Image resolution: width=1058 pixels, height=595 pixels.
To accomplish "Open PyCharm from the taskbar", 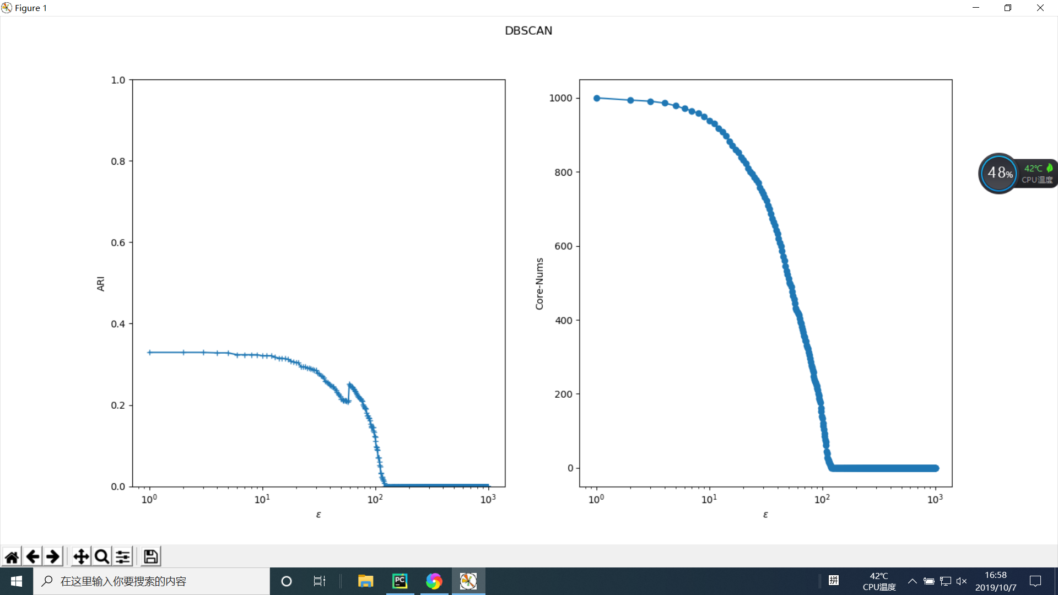I will pyautogui.click(x=400, y=581).
